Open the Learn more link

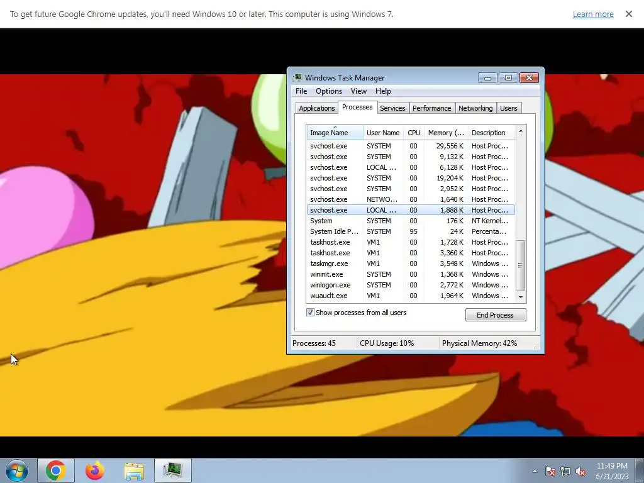pyautogui.click(x=593, y=14)
